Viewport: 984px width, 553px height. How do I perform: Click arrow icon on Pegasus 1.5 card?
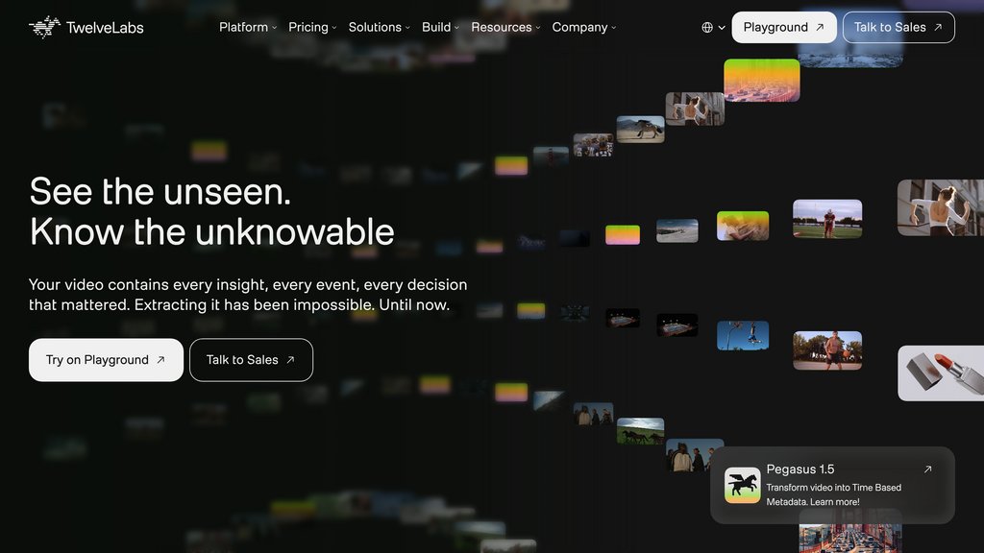coord(927,469)
